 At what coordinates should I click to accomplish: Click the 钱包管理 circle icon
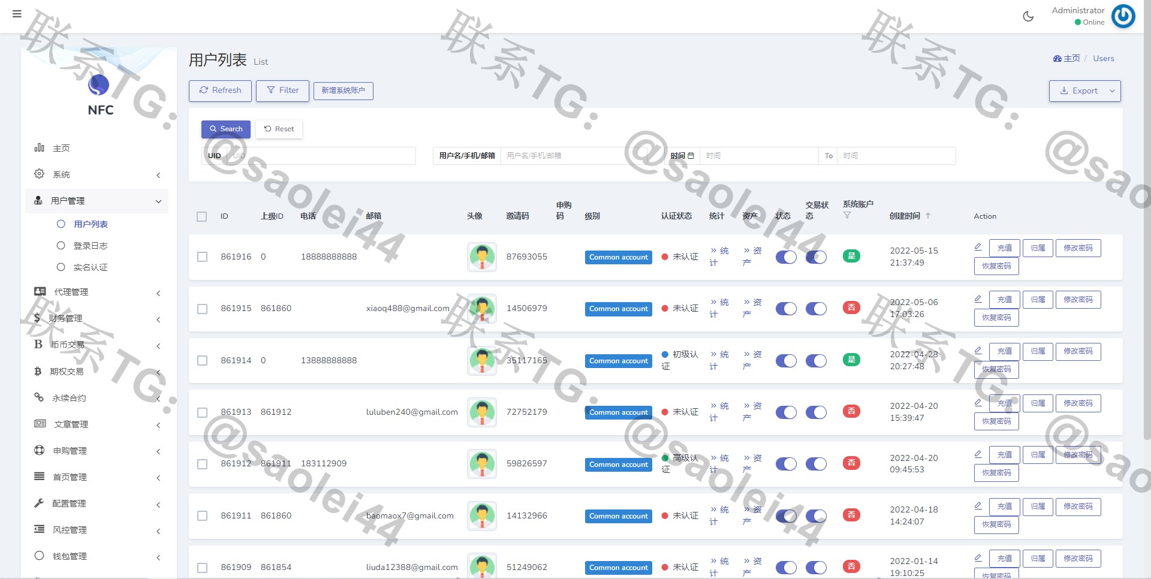click(x=40, y=556)
